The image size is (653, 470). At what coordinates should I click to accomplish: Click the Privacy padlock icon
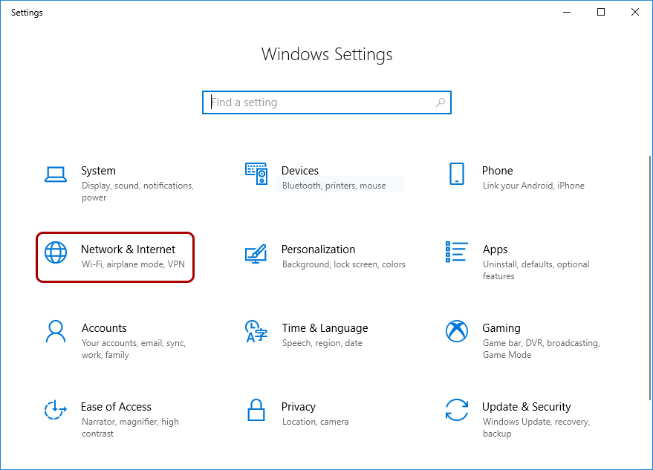click(256, 411)
